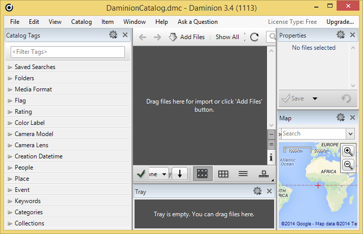The height and width of the screenshot is (234, 363).
Task: Click the Upgrade... link
Action: (x=340, y=22)
